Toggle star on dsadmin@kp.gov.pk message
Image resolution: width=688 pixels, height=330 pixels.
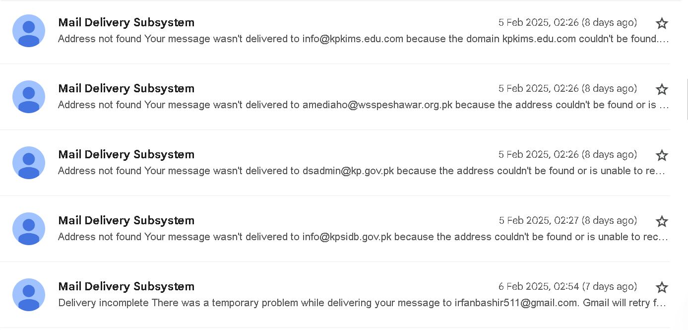tap(662, 155)
